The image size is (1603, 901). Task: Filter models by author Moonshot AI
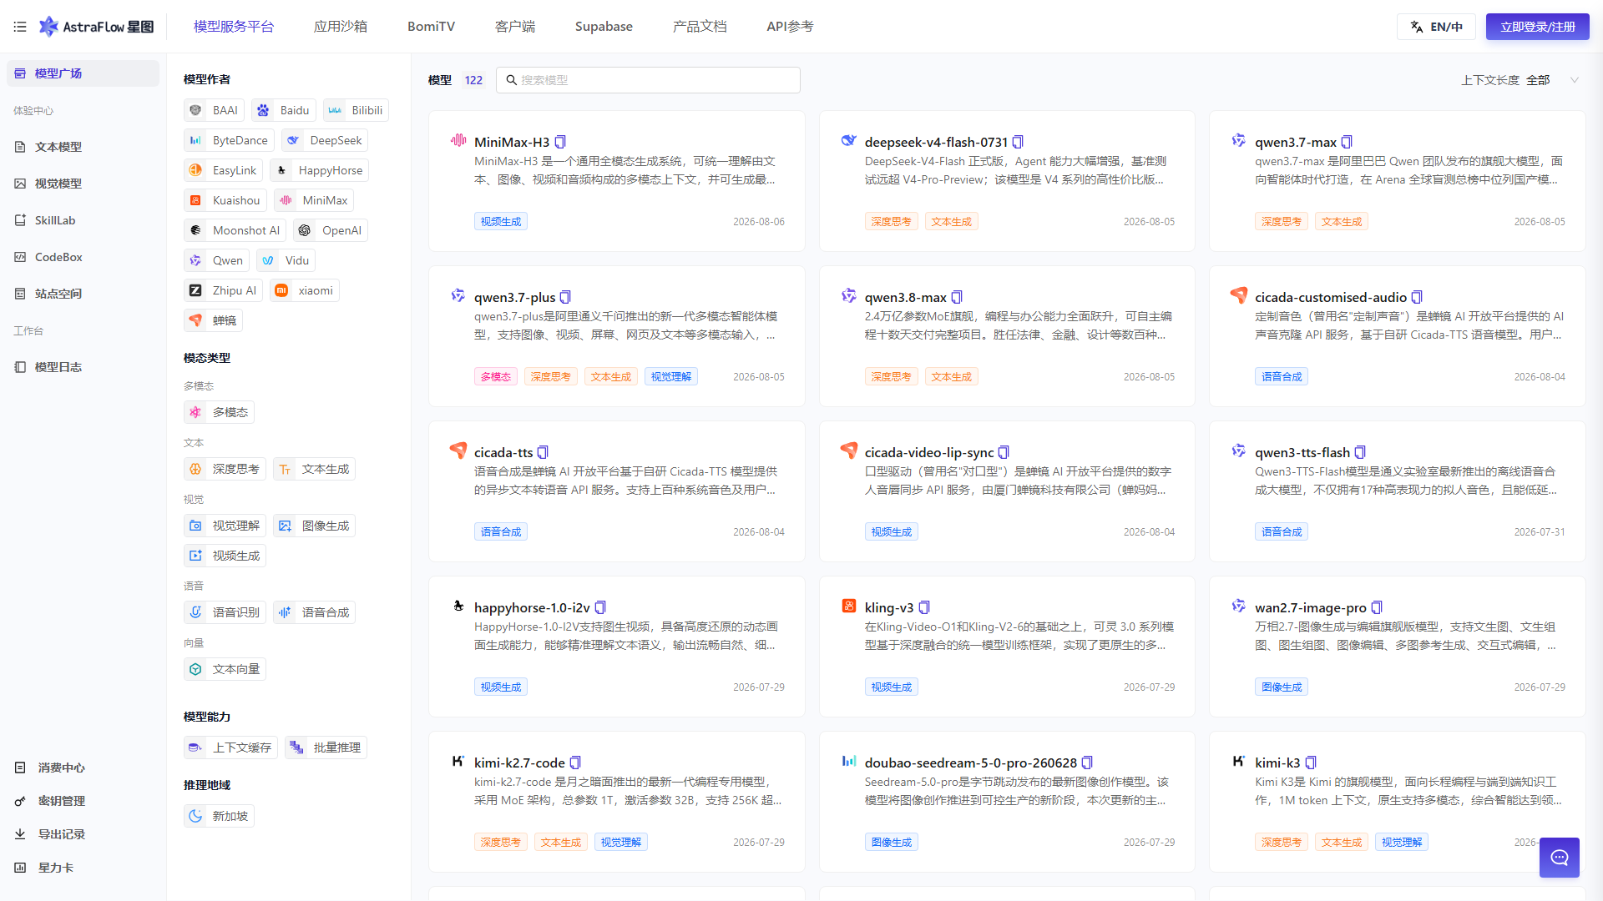(x=235, y=230)
